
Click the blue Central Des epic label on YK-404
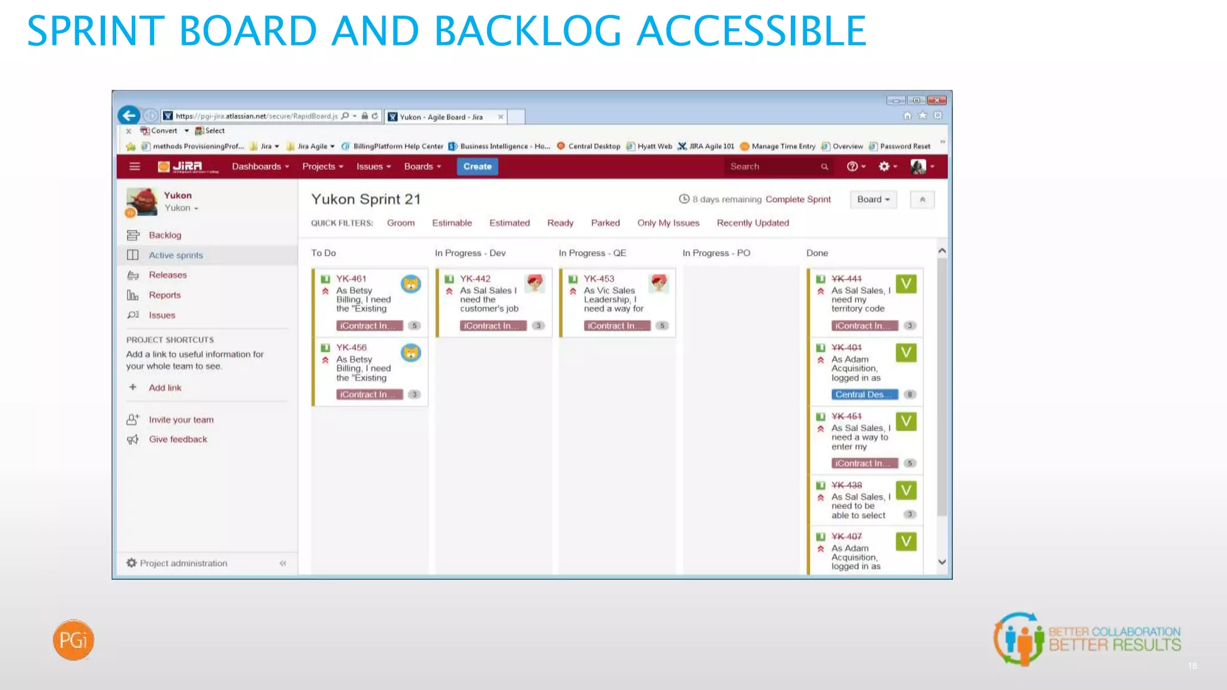tap(865, 395)
